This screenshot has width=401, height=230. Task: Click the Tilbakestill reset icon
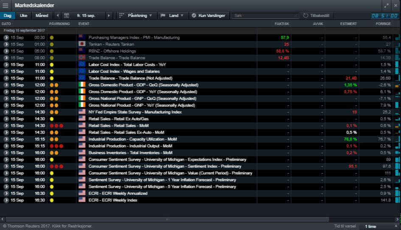coord(306,16)
